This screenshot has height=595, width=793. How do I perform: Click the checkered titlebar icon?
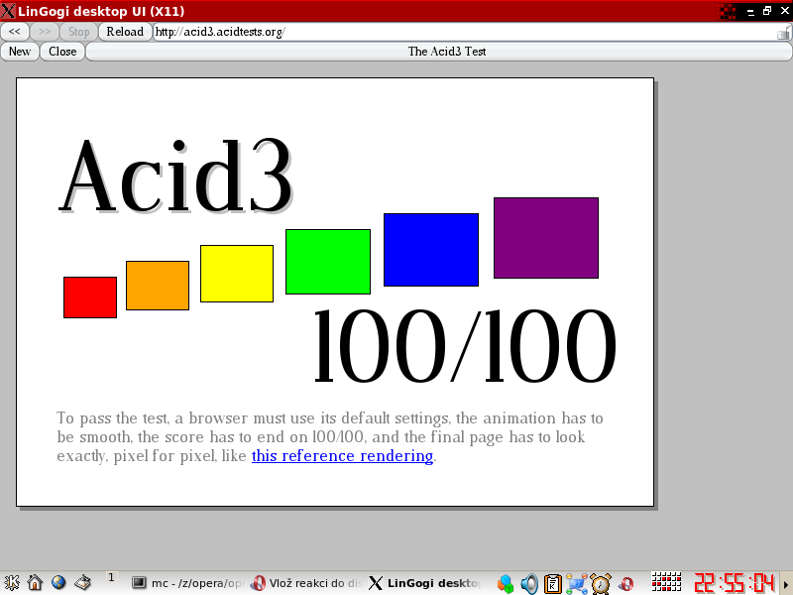[728, 11]
